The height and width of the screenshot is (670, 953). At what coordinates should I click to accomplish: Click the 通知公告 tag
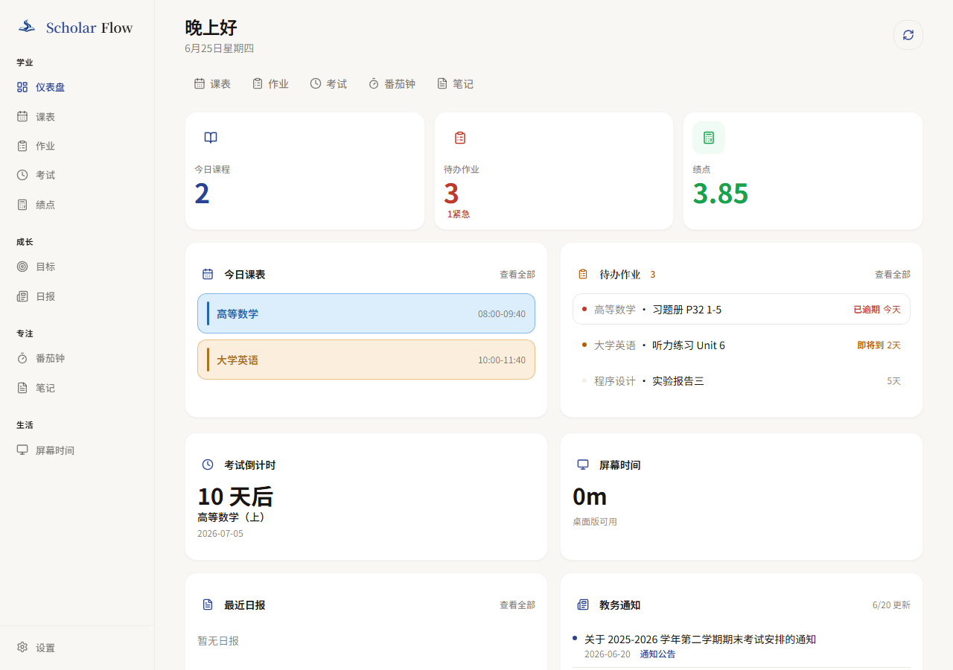[658, 654]
